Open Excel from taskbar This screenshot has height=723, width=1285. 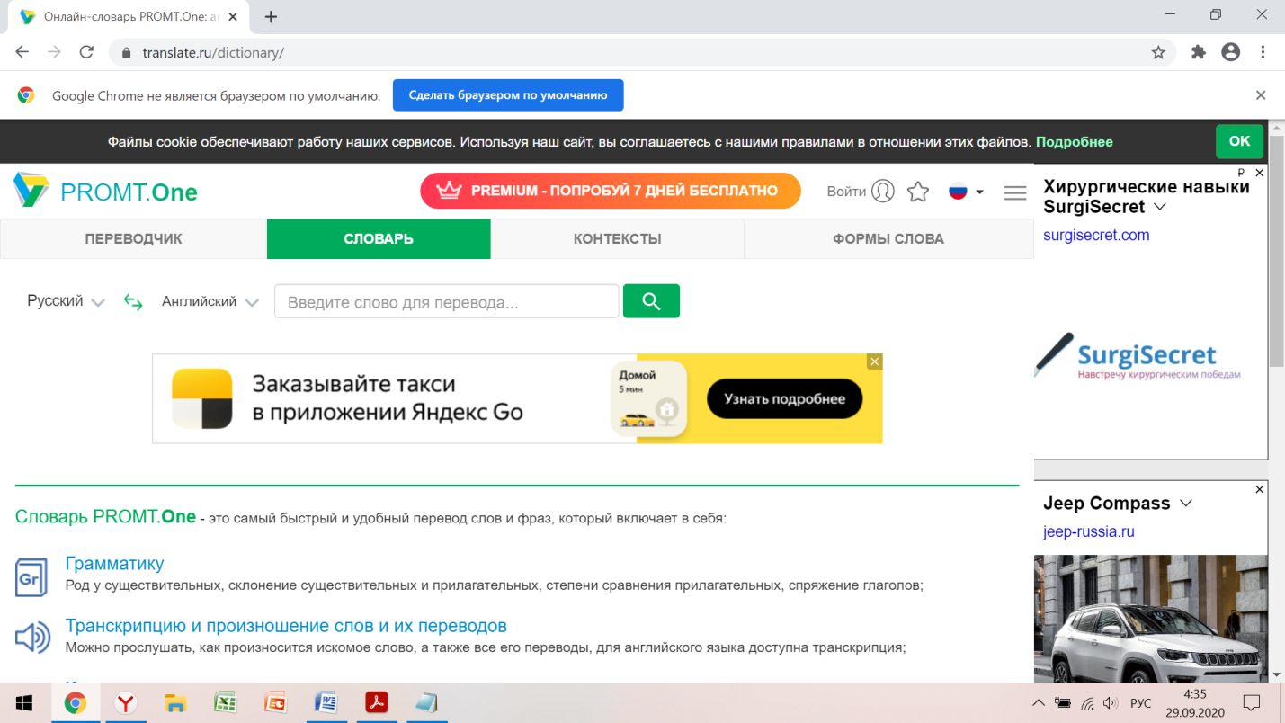[225, 702]
